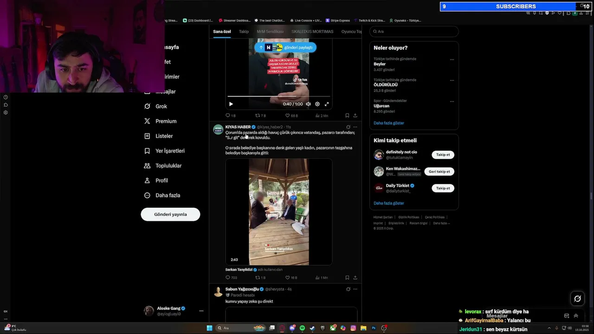
Task: Open Twitch & Kick Stre... bookmark
Action: click(369, 20)
